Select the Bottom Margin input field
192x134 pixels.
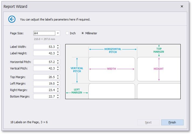pos(44,96)
